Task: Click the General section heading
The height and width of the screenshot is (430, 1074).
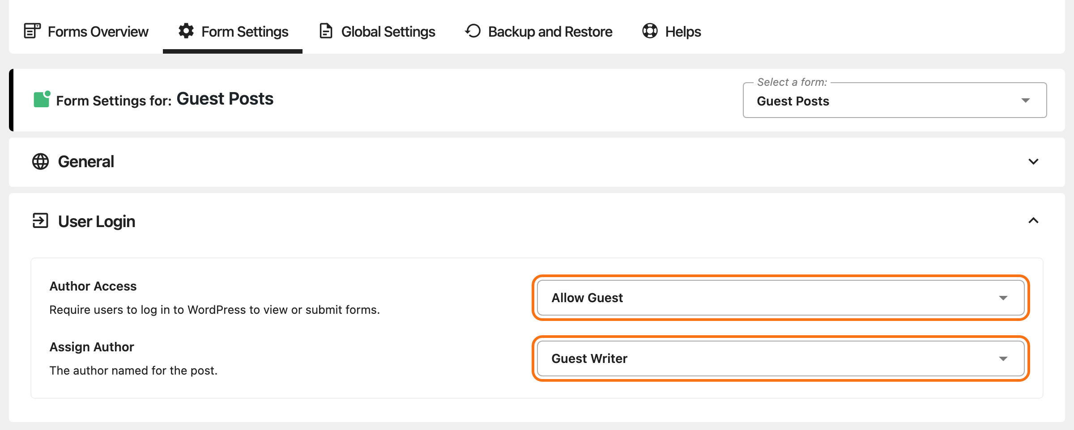Action: (x=86, y=161)
